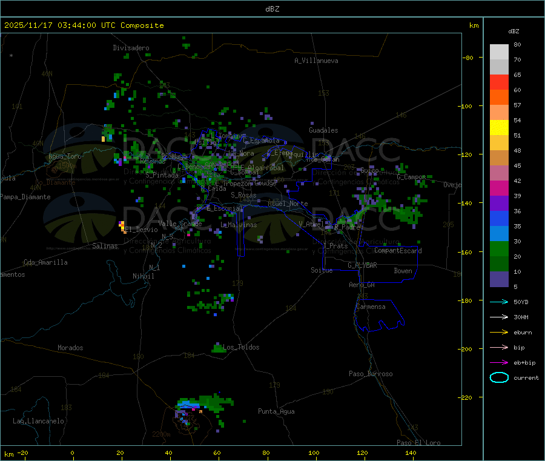Select the white 70–80 dBZ legend swatch

499,52
